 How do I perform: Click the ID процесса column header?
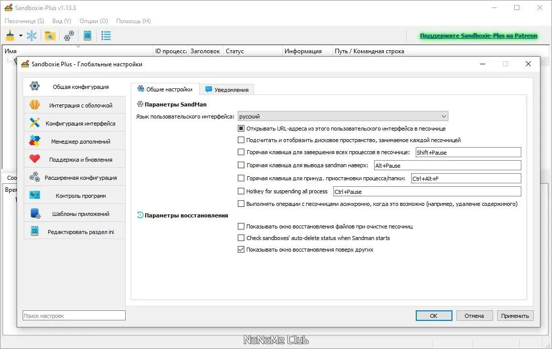(171, 51)
